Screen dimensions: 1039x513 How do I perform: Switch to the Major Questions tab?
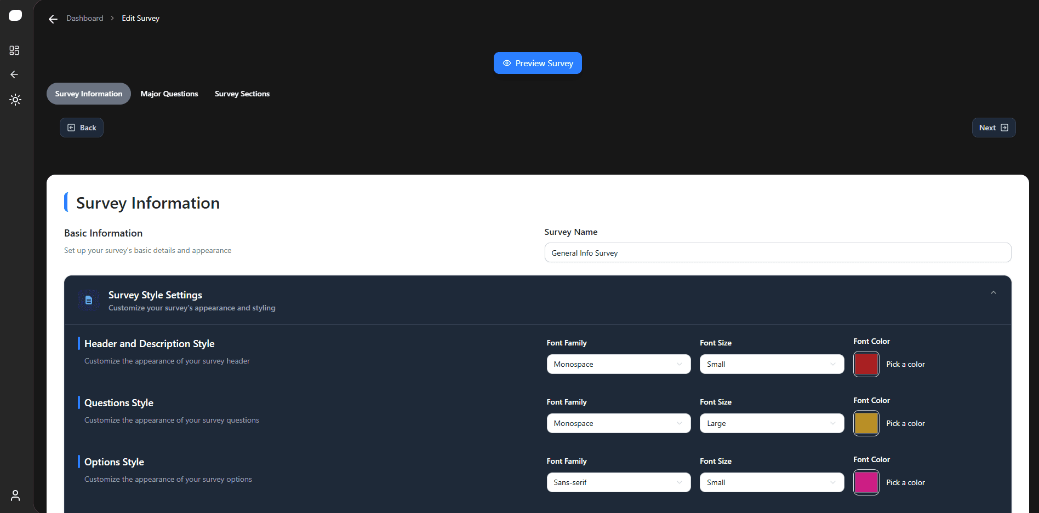(x=169, y=94)
